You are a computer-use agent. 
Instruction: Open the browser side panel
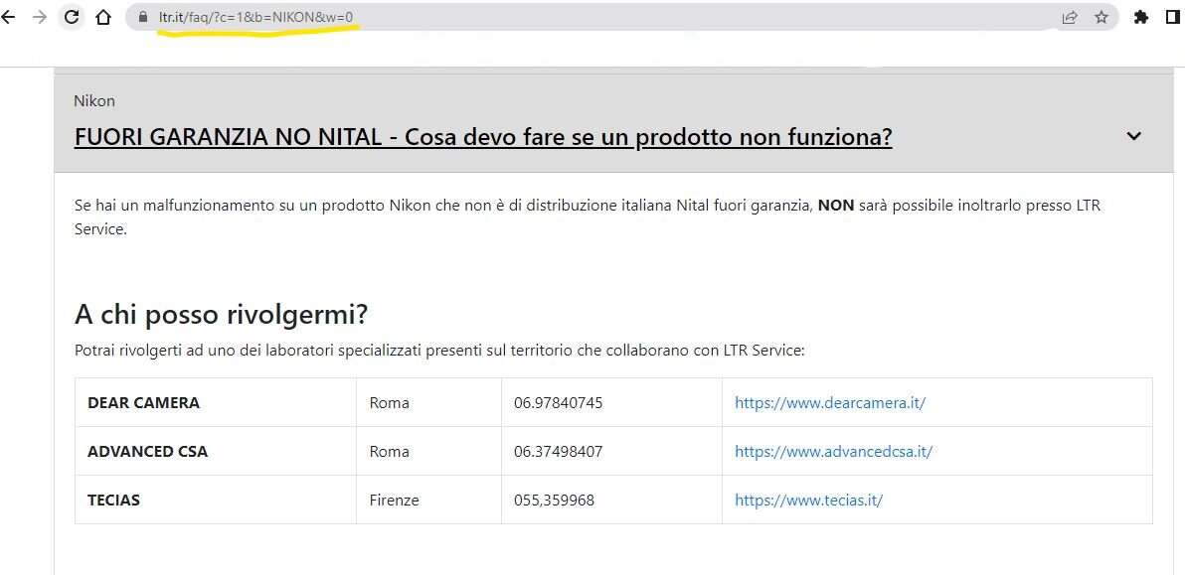[x=1173, y=17]
